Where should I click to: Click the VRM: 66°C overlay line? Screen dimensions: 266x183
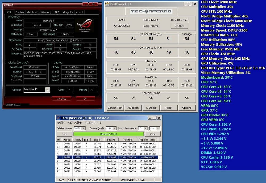(x=210, y=105)
